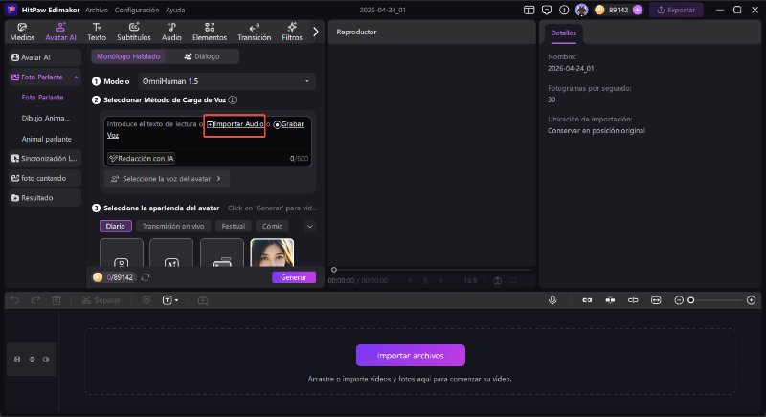Screen dimensions: 766x417
Task: Show more tools with the toolbar arrow
Action: (316, 32)
